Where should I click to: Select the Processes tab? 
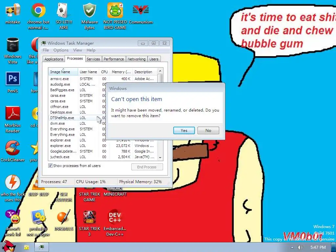(75, 58)
